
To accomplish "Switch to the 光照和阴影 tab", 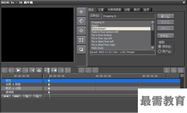I will 115,10.
